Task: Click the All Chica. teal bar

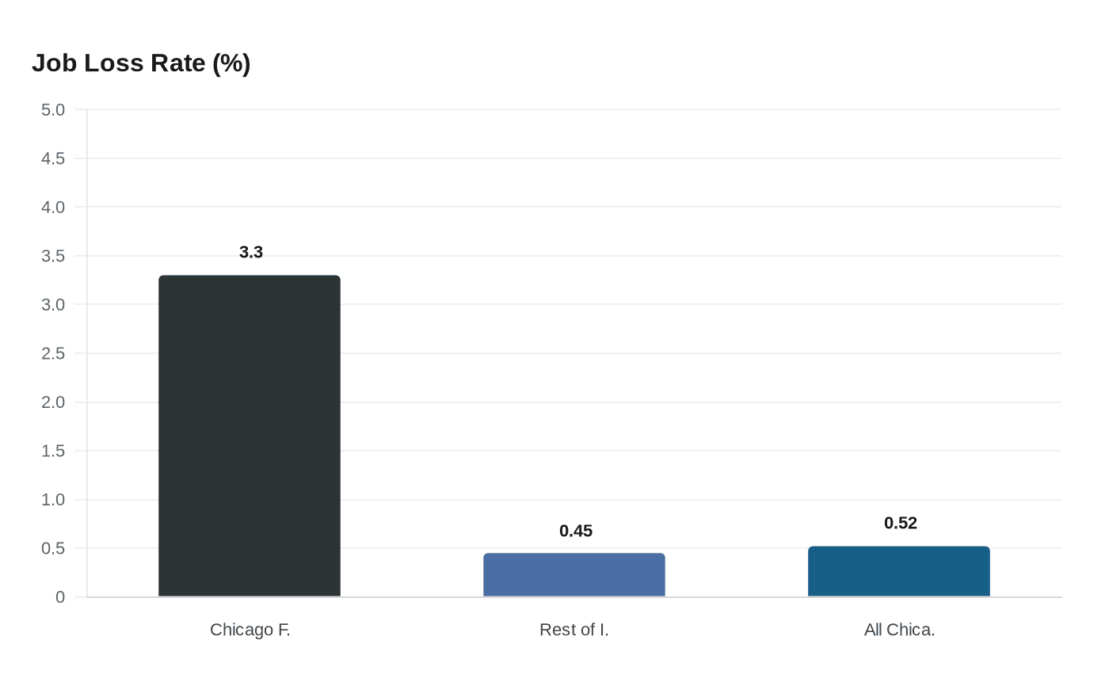Action: click(899, 572)
